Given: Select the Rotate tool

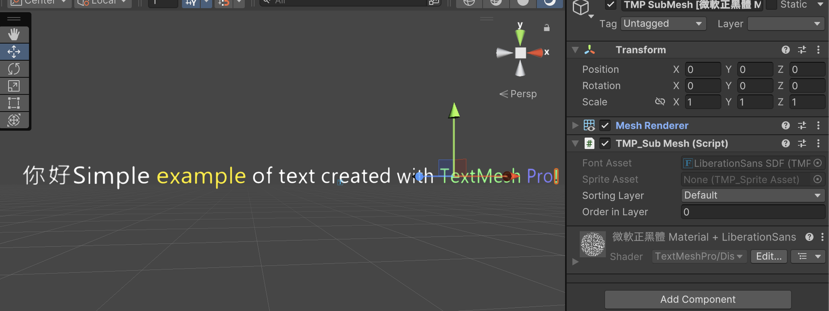Looking at the screenshot, I should point(14,69).
